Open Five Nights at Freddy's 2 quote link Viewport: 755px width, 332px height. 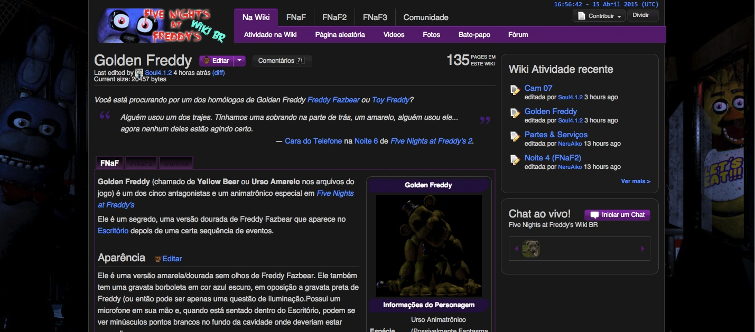tap(431, 141)
